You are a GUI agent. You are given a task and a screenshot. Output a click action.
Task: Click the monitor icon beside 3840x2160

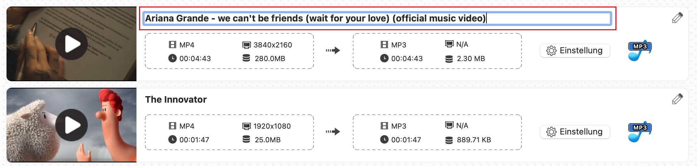[247, 45]
